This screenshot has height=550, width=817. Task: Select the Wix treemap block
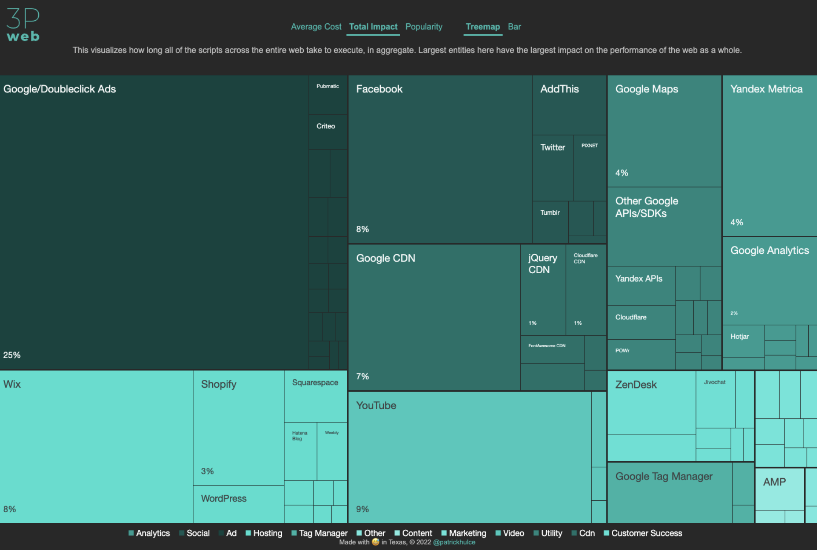point(96,447)
